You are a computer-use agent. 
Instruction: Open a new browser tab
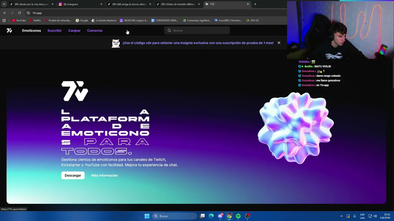click(255, 4)
